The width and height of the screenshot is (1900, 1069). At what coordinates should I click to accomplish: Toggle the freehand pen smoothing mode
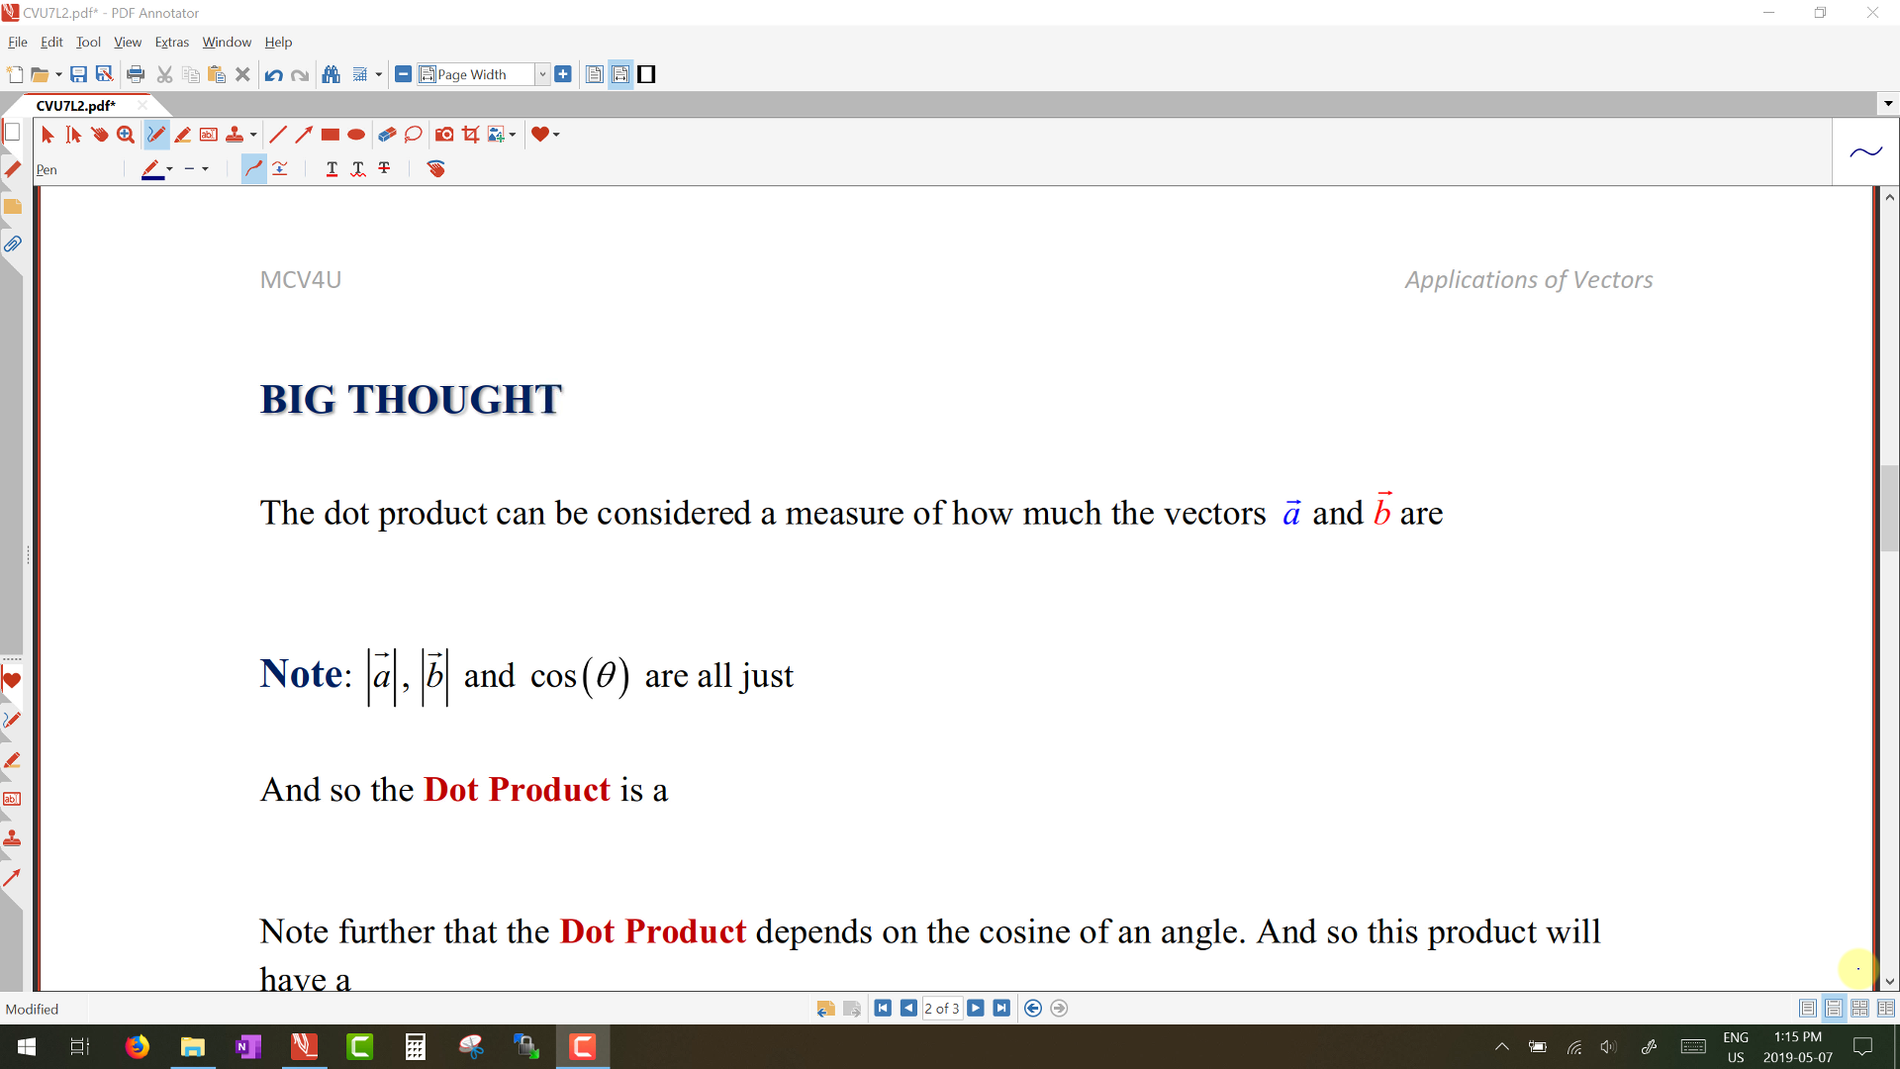tap(253, 169)
